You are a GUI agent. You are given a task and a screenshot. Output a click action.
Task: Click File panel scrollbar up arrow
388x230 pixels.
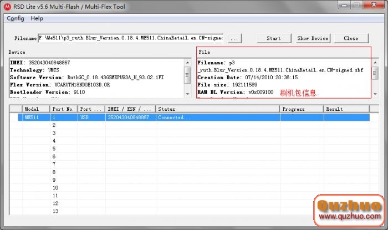pos(375,63)
